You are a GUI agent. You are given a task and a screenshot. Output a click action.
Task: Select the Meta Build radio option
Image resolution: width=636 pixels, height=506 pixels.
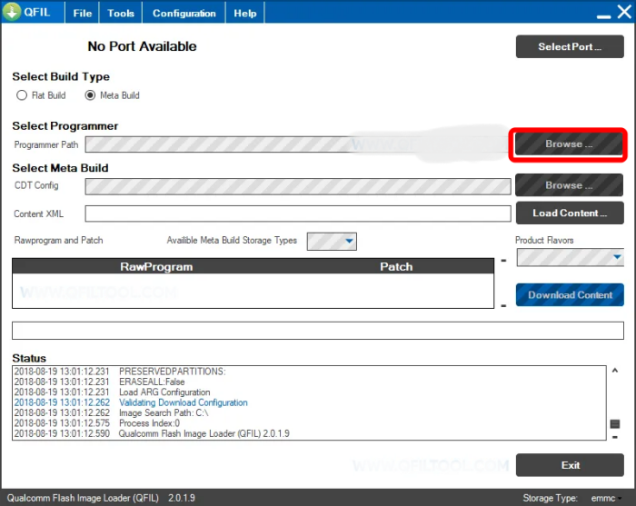point(113,95)
